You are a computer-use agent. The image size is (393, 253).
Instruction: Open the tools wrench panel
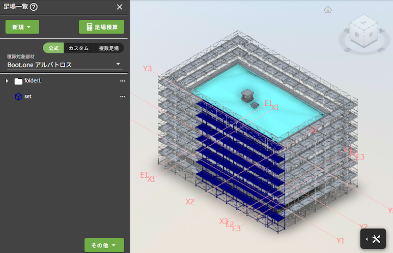coord(376,239)
